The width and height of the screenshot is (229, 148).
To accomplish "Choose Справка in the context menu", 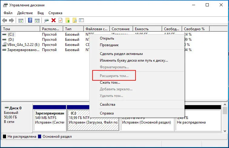I will tap(137, 113).
